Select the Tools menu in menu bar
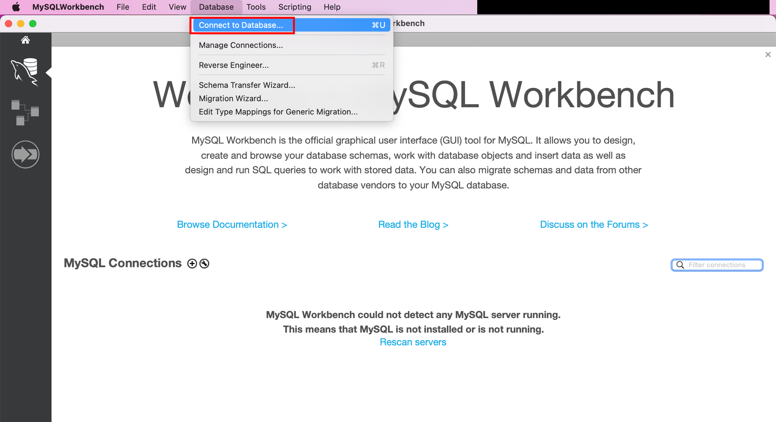This screenshot has height=422, width=776. tap(257, 7)
